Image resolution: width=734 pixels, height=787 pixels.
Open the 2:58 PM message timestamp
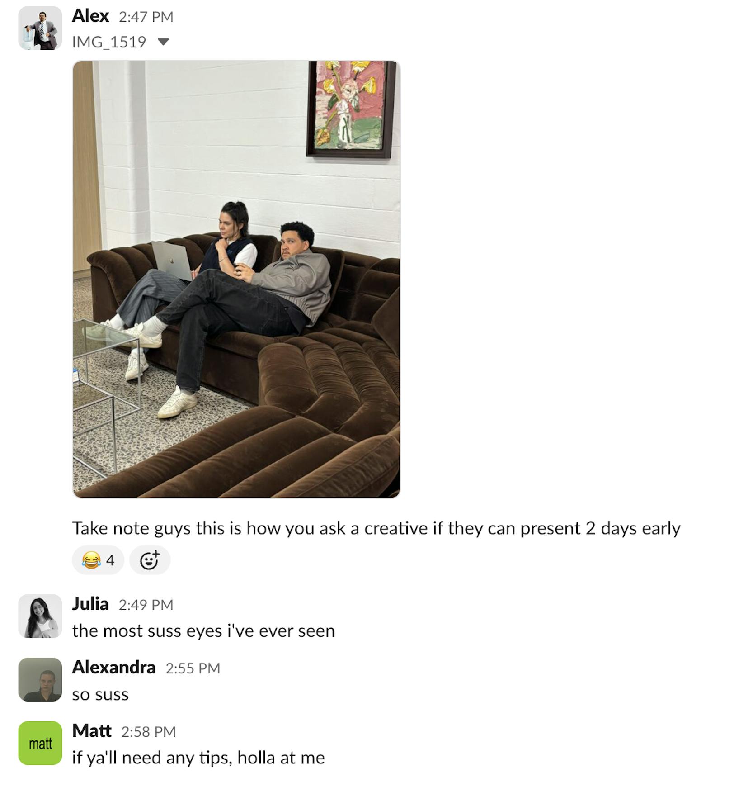click(x=149, y=731)
